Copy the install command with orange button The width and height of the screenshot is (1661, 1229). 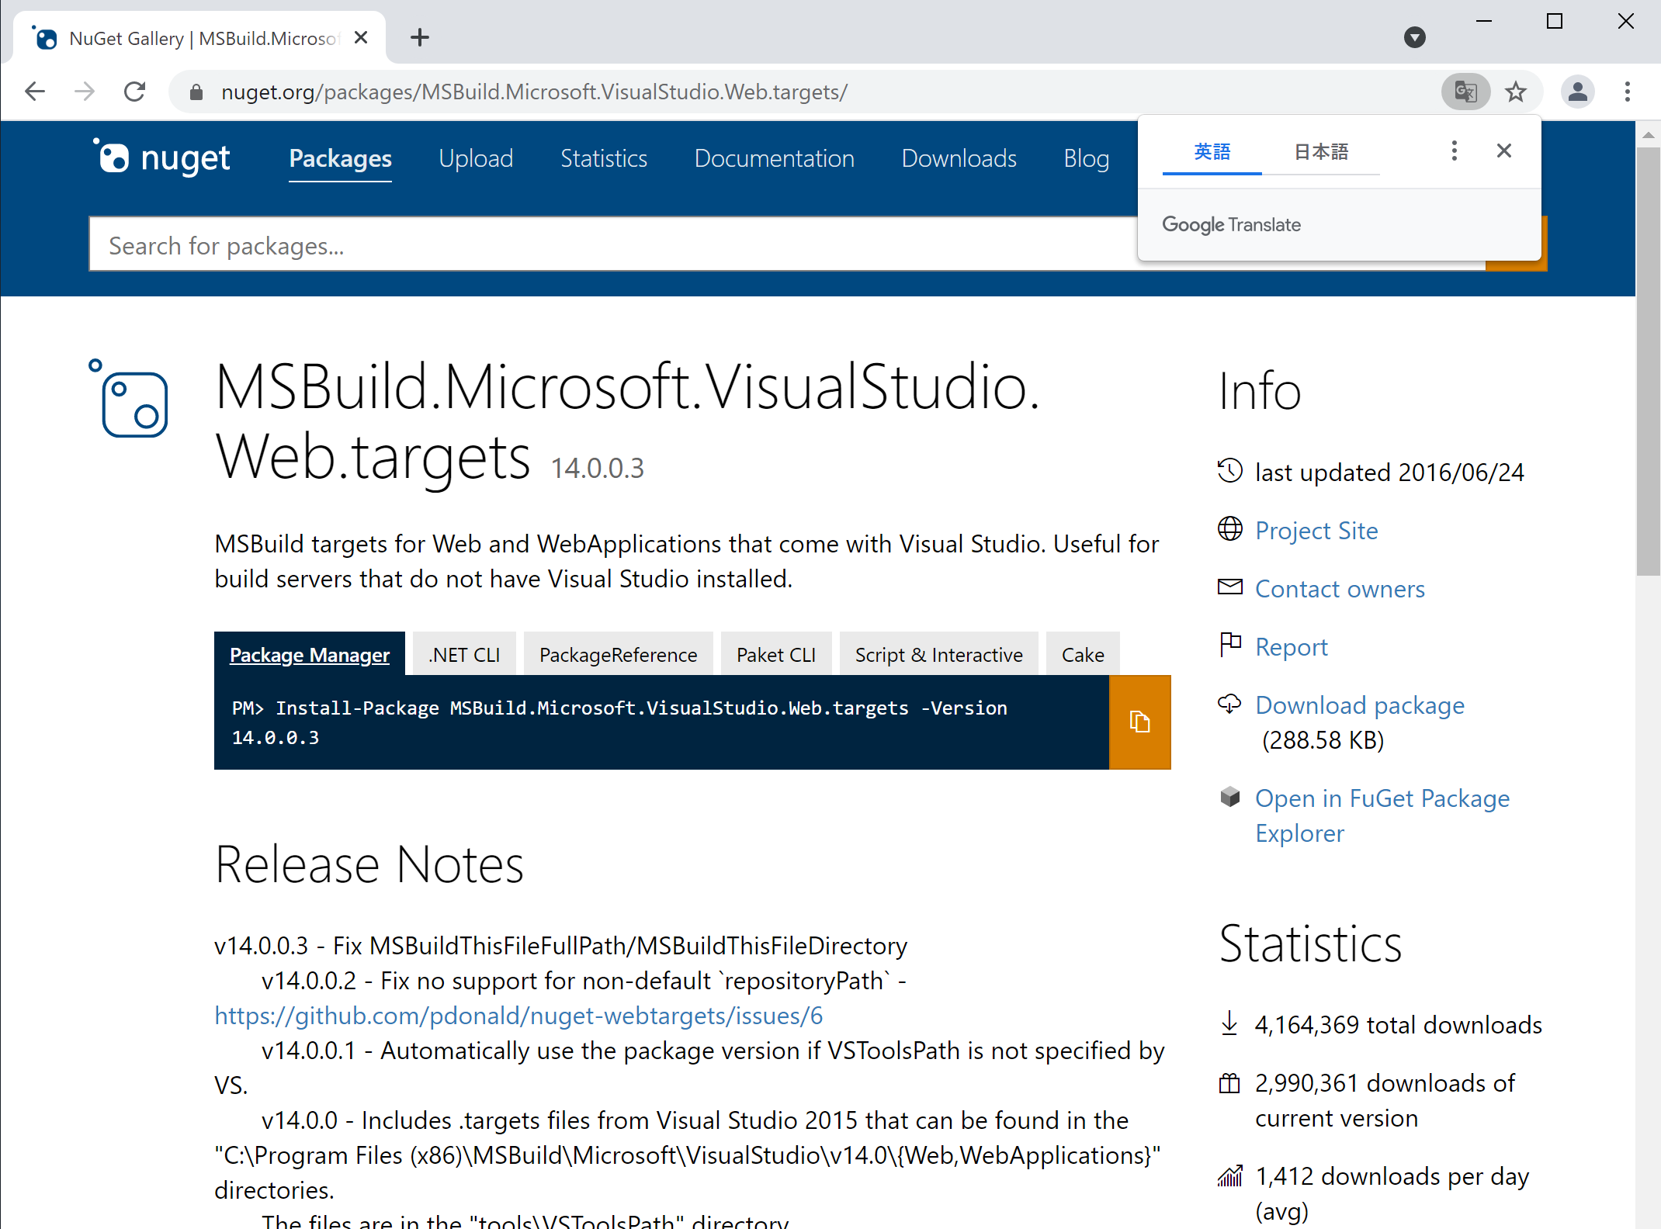click(1139, 722)
